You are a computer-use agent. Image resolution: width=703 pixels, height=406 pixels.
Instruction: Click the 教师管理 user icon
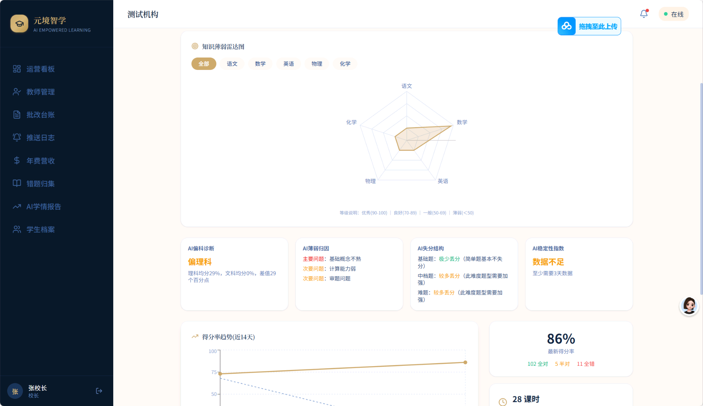[17, 92]
